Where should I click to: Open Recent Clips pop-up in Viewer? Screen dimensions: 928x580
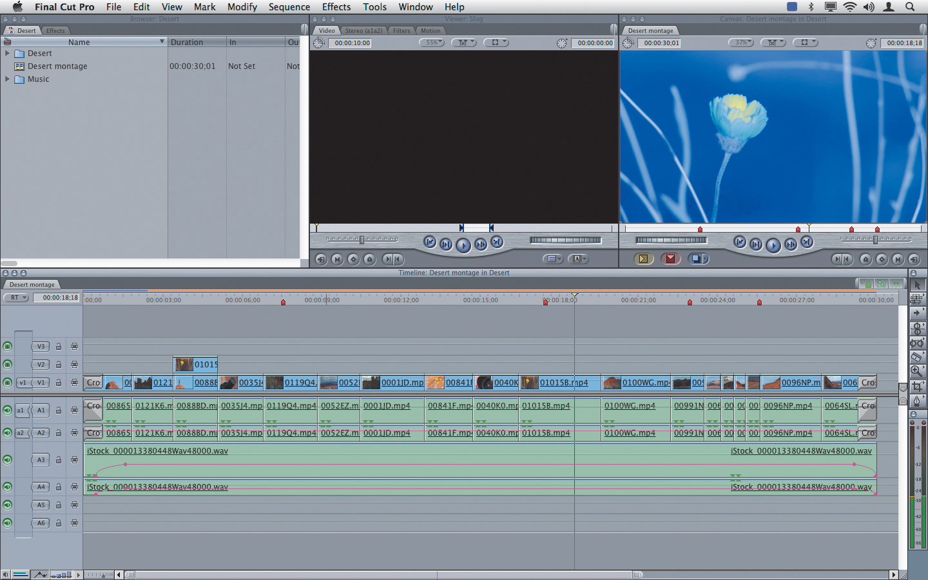553,259
